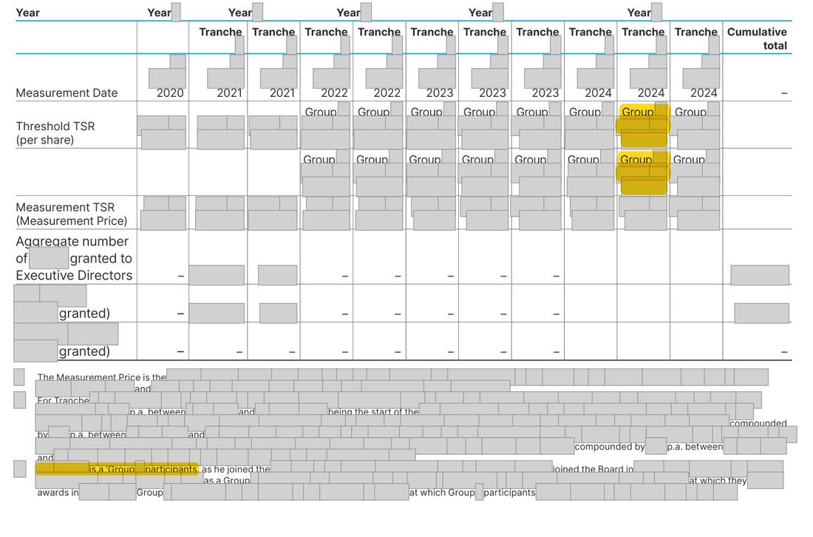Screen dimensions: 813x537
Task: Select the footnote words "awards in"
Action: (58, 493)
